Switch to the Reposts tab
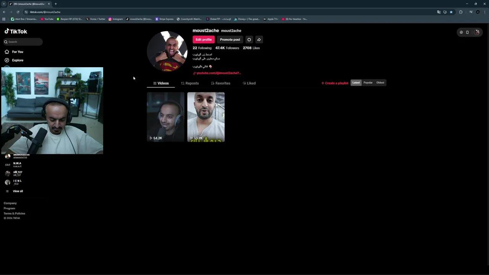Image resolution: width=489 pixels, height=275 pixels. pos(190,83)
